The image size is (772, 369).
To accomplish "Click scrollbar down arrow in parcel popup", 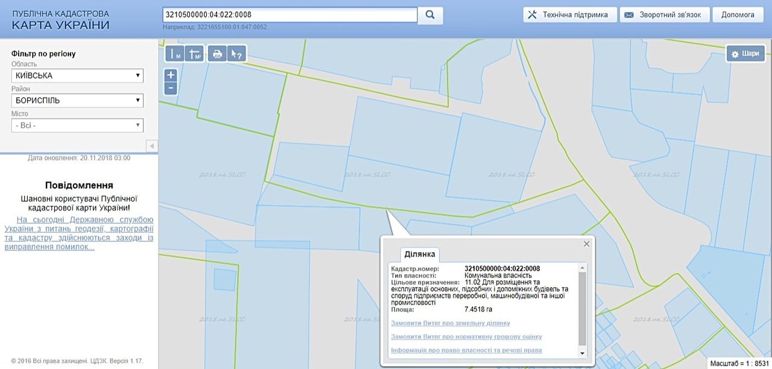I will [582, 353].
